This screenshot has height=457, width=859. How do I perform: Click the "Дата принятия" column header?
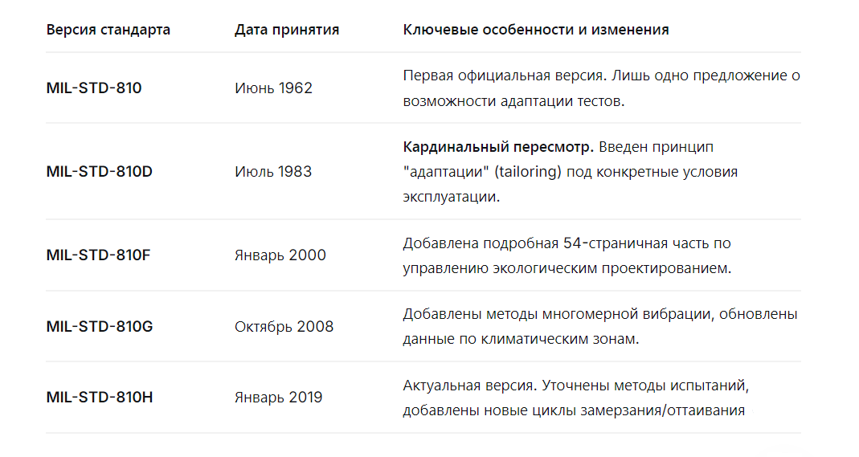click(x=287, y=31)
